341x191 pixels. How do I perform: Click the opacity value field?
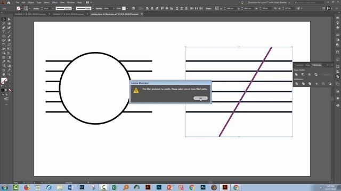[107, 8]
